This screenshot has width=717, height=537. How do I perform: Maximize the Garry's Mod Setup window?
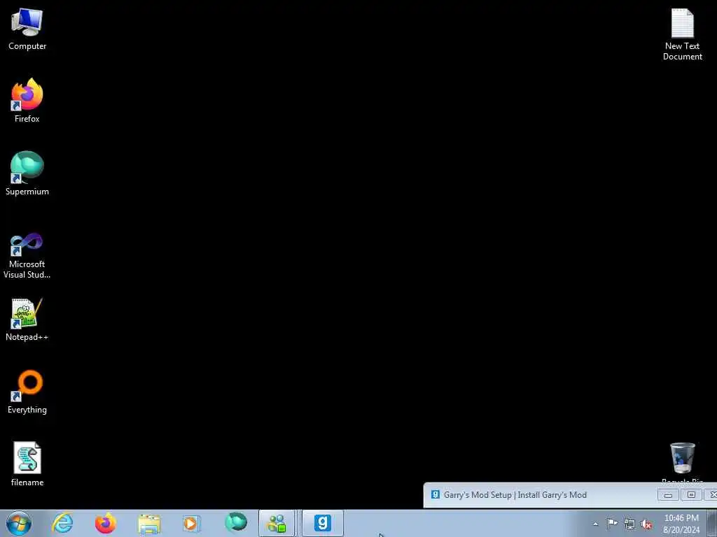pos(691,495)
